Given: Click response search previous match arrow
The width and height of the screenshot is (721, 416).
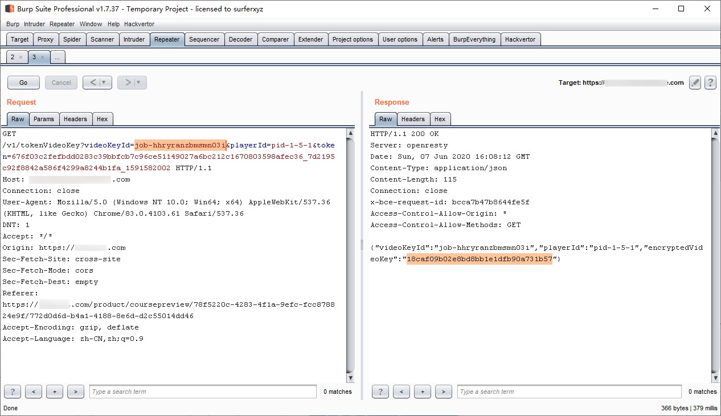Looking at the screenshot, I should [x=402, y=392].
